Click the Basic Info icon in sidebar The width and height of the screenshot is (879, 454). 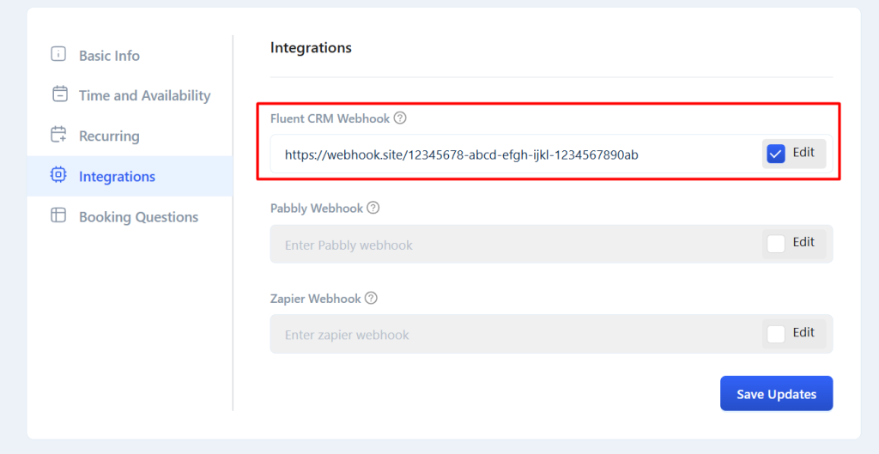(x=58, y=54)
